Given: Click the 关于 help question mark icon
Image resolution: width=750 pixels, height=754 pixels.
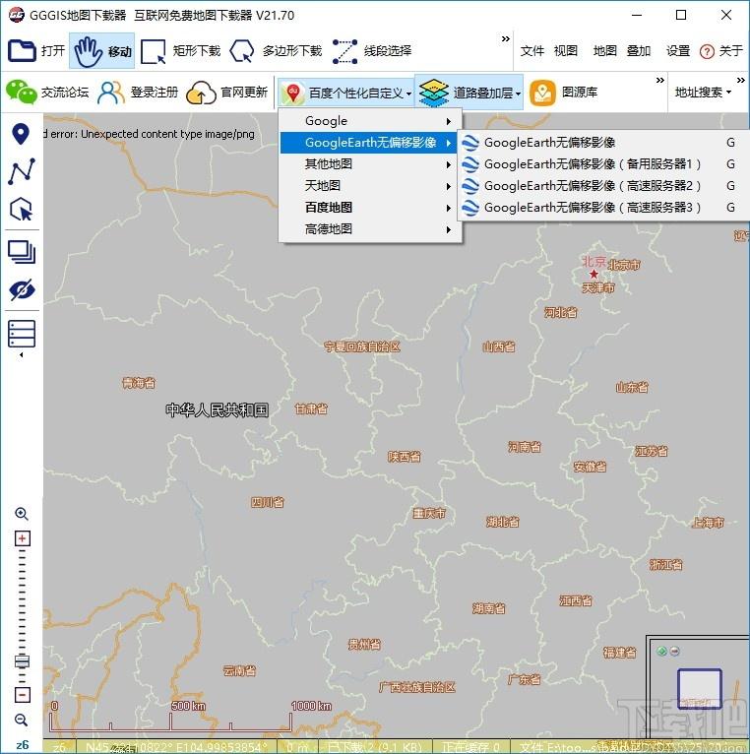Looking at the screenshot, I should click(707, 51).
